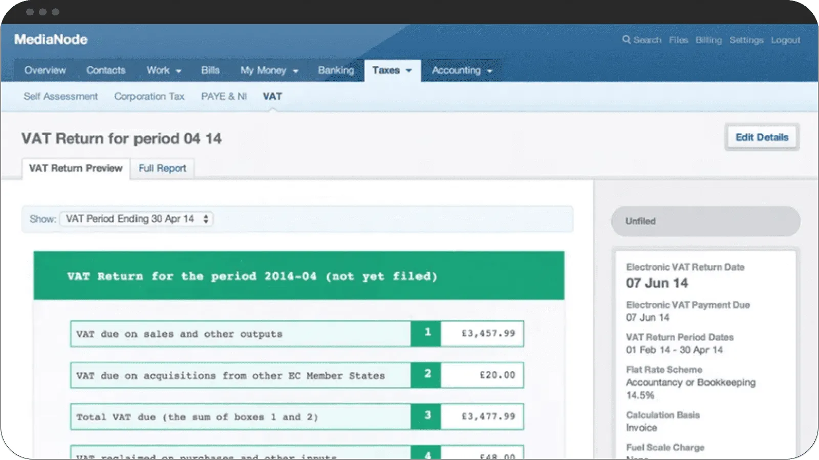Expand the Work dropdown menu
819x460 pixels.
pyautogui.click(x=164, y=70)
